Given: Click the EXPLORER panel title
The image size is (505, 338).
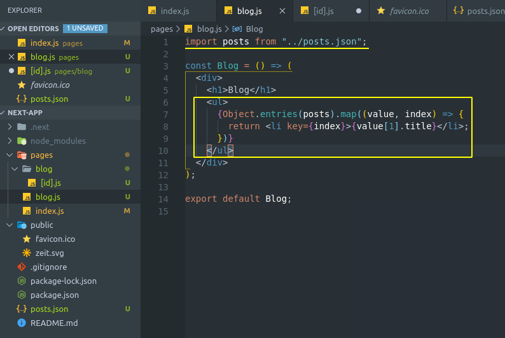Looking at the screenshot, I should pos(25,10).
